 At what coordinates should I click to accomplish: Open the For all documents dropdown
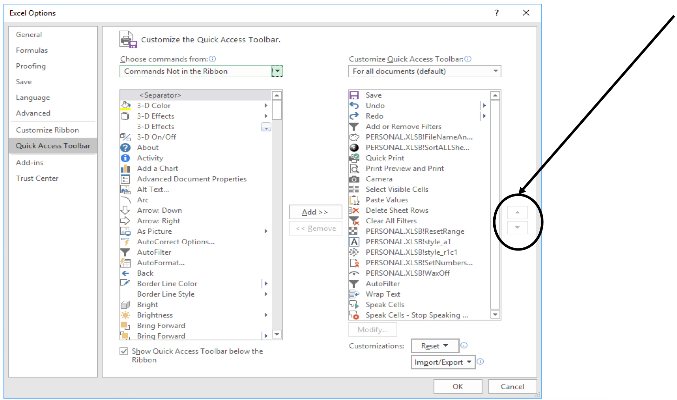[x=495, y=71]
